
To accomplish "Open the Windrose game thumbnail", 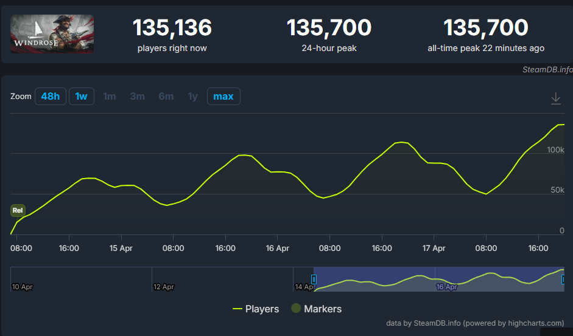I will [52, 34].
